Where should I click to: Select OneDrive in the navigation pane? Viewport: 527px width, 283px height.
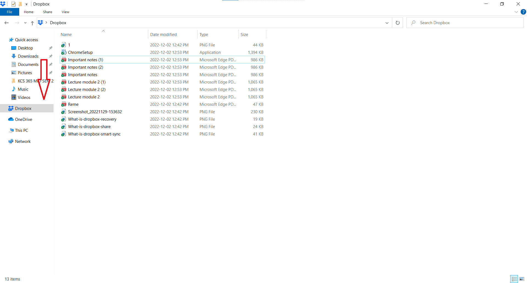[23, 119]
